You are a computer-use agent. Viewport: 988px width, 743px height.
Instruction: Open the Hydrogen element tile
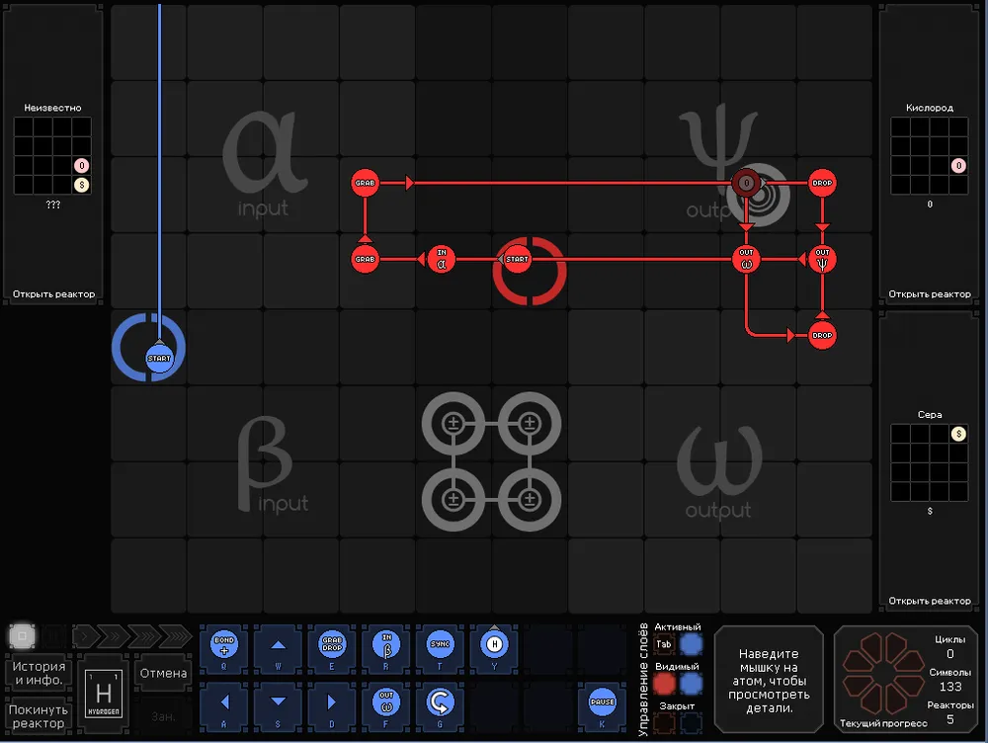click(x=104, y=694)
